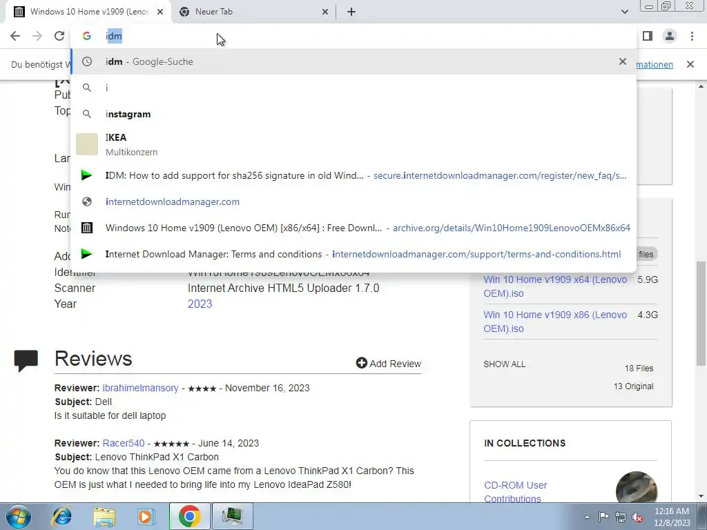This screenshot has height=530, width=707.
Task: Click the Add Review button
Action: pyautogui.click(x=388, y=363)
